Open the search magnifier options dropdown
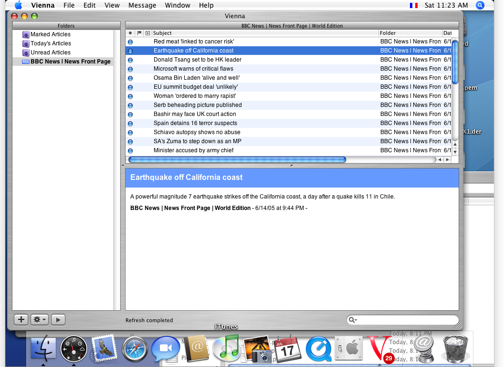The height and width of the screenshot is (367, 504). tap(353, 320)
